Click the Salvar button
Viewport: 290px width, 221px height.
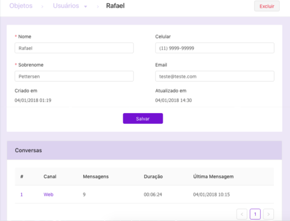click(x=143, y=118)
